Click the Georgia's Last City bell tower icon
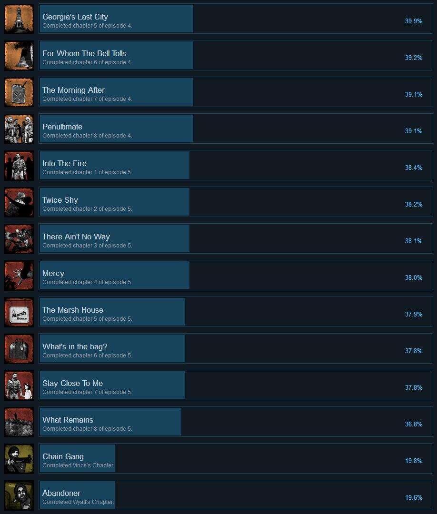 click(19, 19)
